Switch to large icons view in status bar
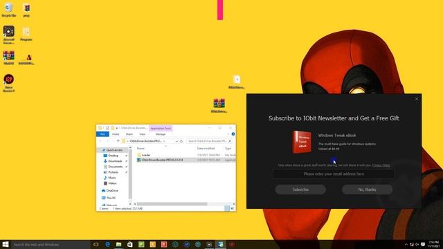Image resolution: width=443 pixels, height=249 pixels. 233,208
